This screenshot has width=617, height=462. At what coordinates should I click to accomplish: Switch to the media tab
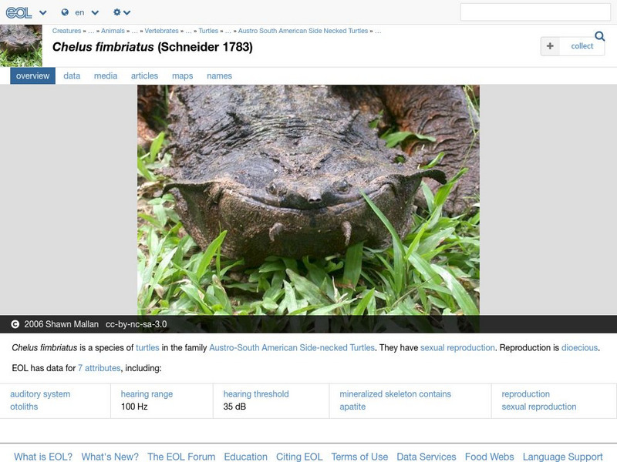click(x=106, y=75)
